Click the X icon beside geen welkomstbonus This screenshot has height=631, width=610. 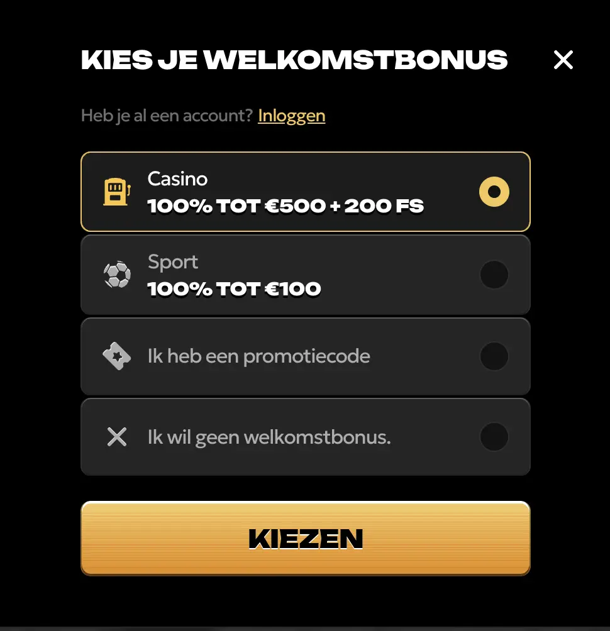pyautogui.click(x=117, y=437)
